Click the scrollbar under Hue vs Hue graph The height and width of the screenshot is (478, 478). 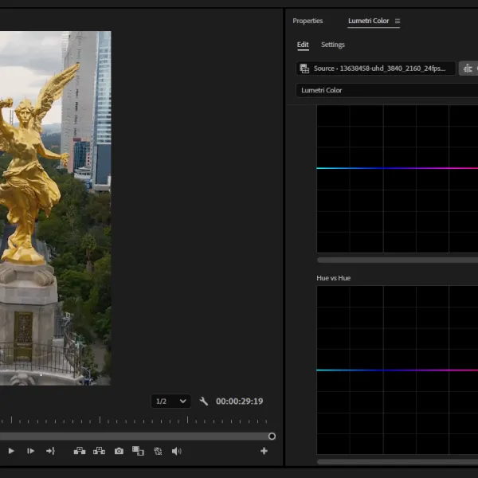398,462
